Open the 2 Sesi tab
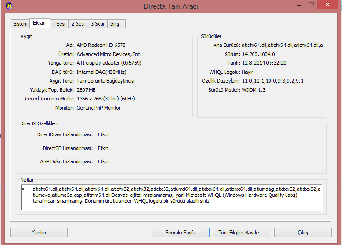The height and width of the screenshot is (245, 342). pos(78,23)
